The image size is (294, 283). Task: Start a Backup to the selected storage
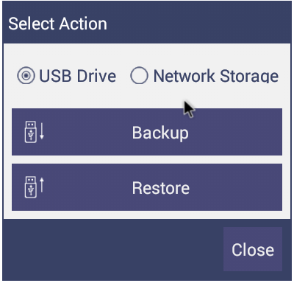tap(147, 132)
